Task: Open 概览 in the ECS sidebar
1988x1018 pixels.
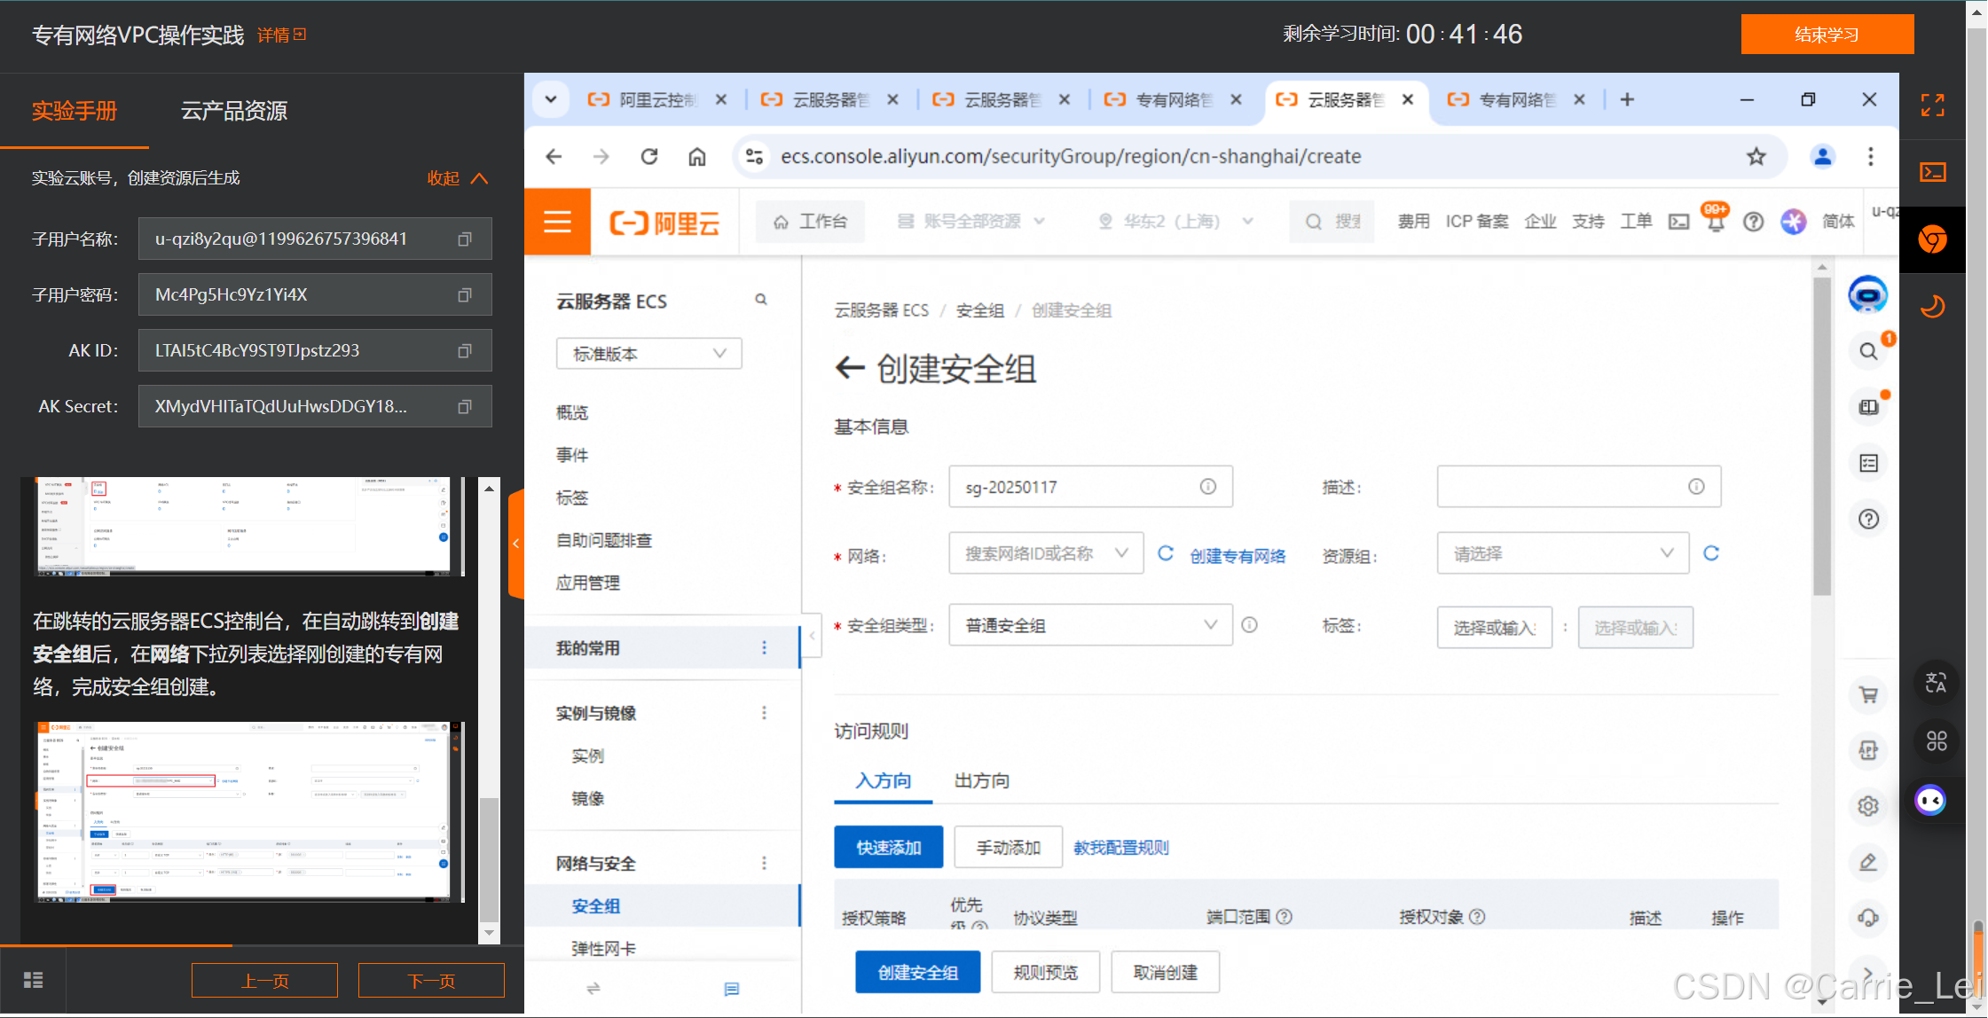Action: (572, 412)
